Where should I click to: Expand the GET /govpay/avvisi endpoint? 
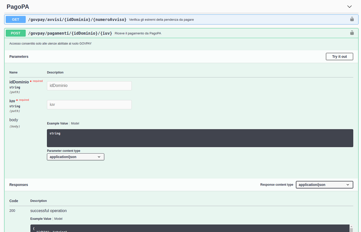click(x=181, y=19)
